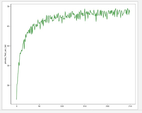
Task: Click the y-axis tick label 55
Action: pos(8,65)
